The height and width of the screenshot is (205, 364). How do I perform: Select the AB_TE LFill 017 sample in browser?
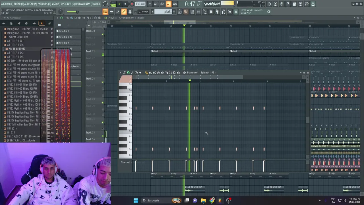click(17, 49)
